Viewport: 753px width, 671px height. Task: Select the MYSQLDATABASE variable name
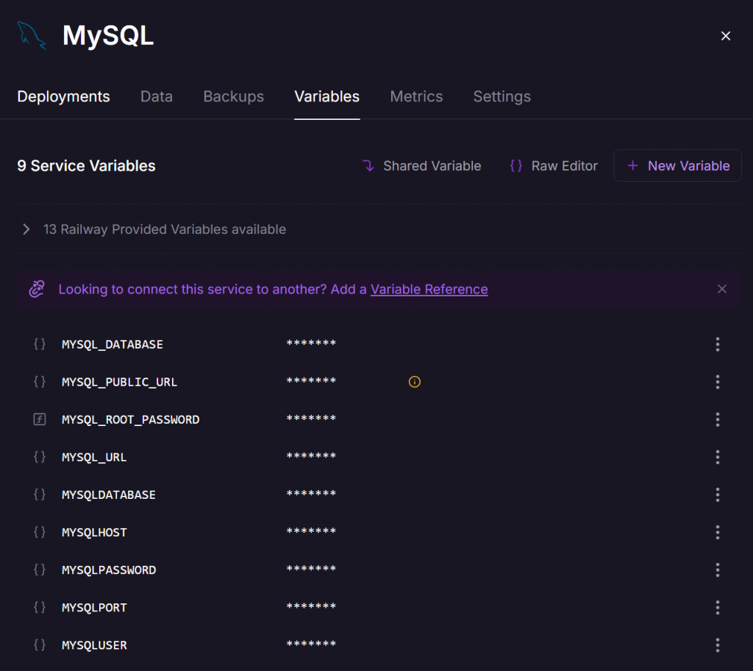(x=109, y=494)
